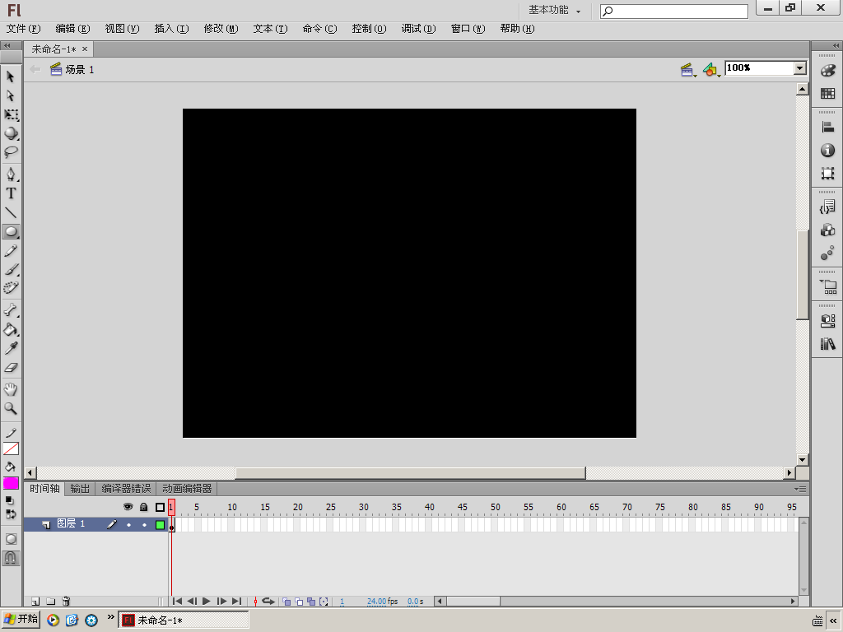
Task: Hide 图层 1 using its visibility dot
Action: [x=128, y=524]
